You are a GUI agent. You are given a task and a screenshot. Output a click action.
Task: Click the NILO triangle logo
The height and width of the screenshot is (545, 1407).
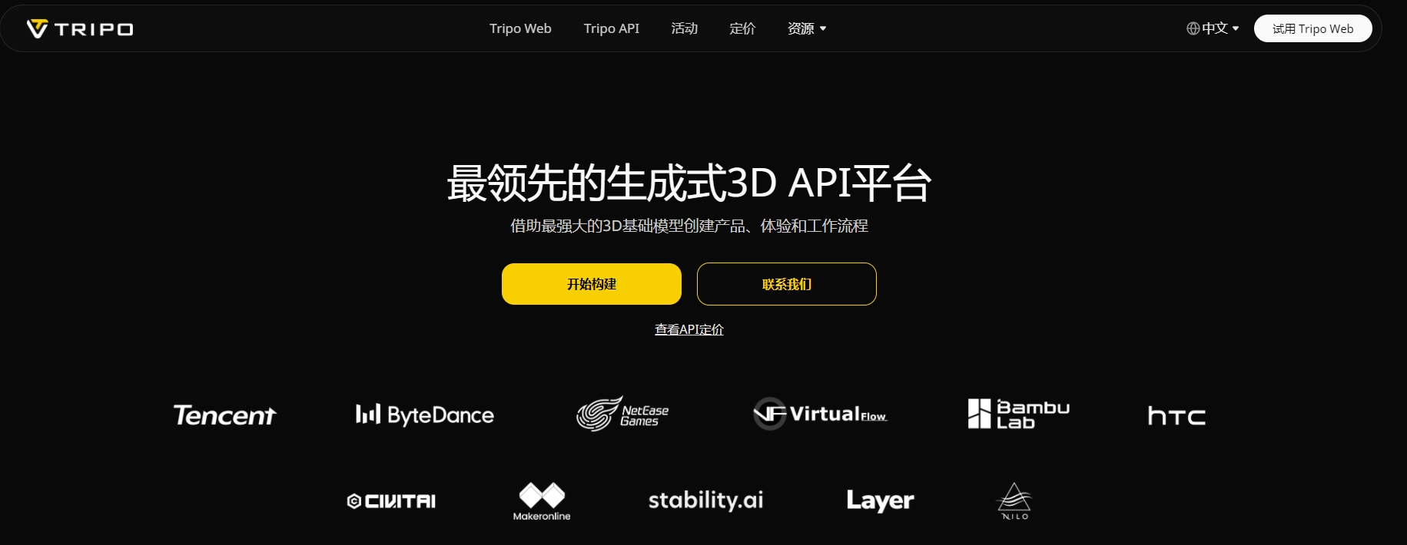click(x=1014, y=501)
